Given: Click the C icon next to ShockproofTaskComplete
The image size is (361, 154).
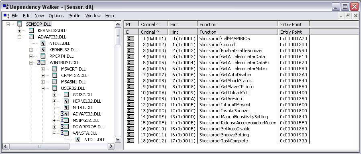Looking at the screenshot, I should [131, 141].
